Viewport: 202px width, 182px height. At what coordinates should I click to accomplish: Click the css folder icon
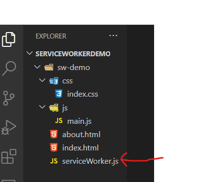click(54, 81)
